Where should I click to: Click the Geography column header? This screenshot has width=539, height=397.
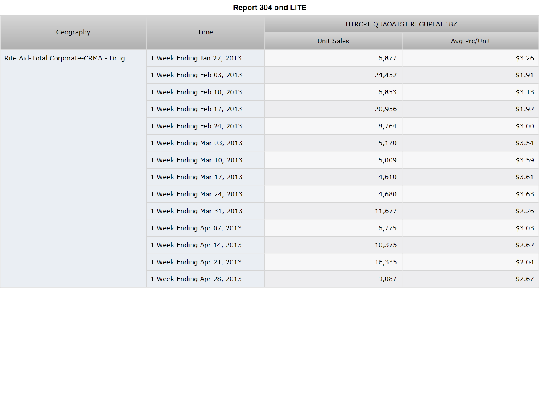pyautogui.click(x=73, y=32)
